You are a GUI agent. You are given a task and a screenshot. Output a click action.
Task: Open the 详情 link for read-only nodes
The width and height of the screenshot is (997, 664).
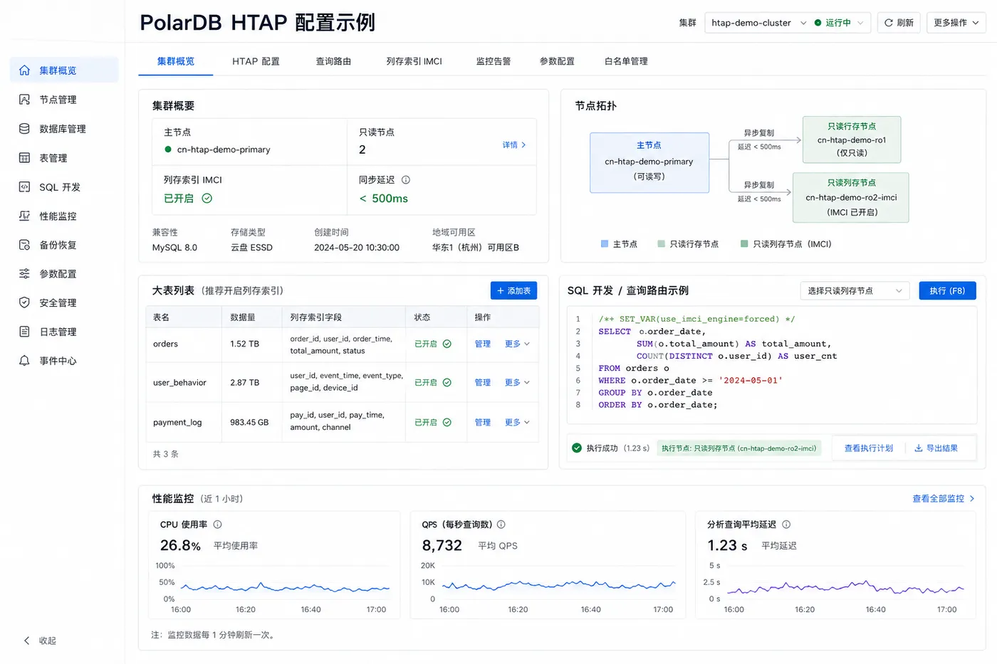point(514,144)
